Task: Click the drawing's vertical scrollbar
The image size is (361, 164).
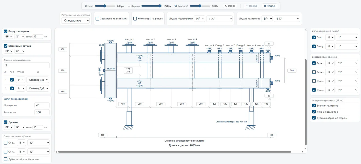Action: tap(305, 103)
